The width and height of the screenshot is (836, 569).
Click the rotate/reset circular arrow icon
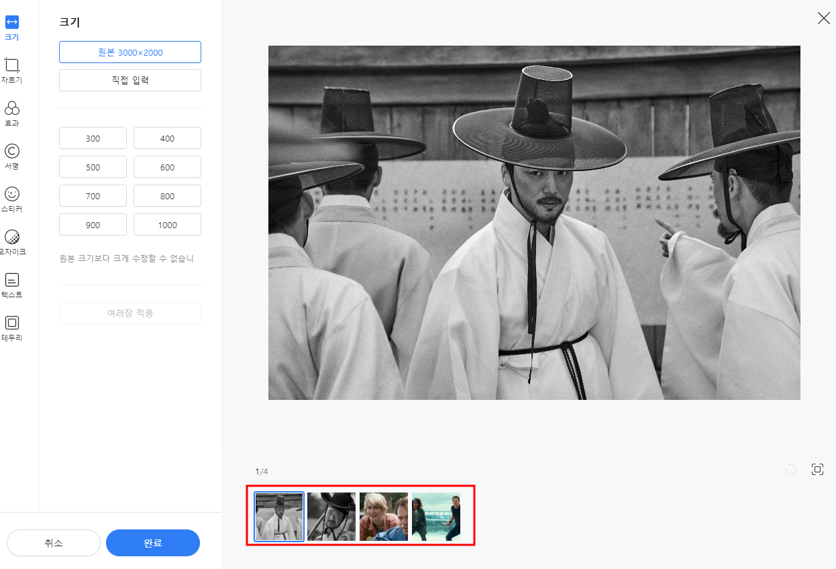click(791, 470)
